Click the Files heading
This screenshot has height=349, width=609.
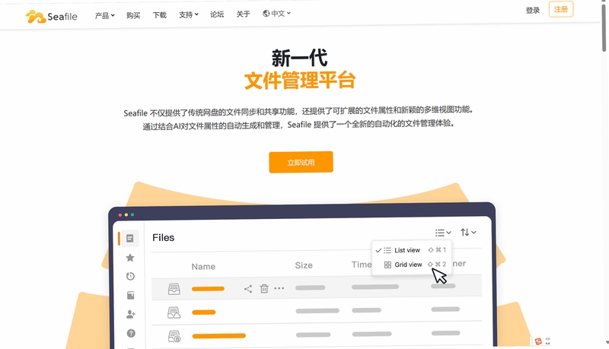[x=163, y=238]
